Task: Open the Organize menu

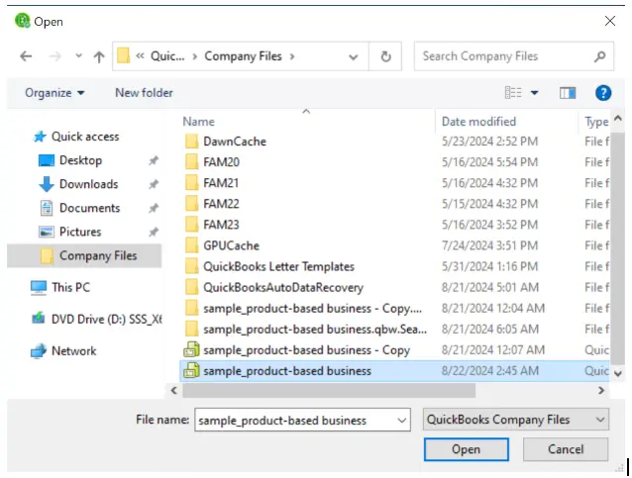Action: point(54,93)
